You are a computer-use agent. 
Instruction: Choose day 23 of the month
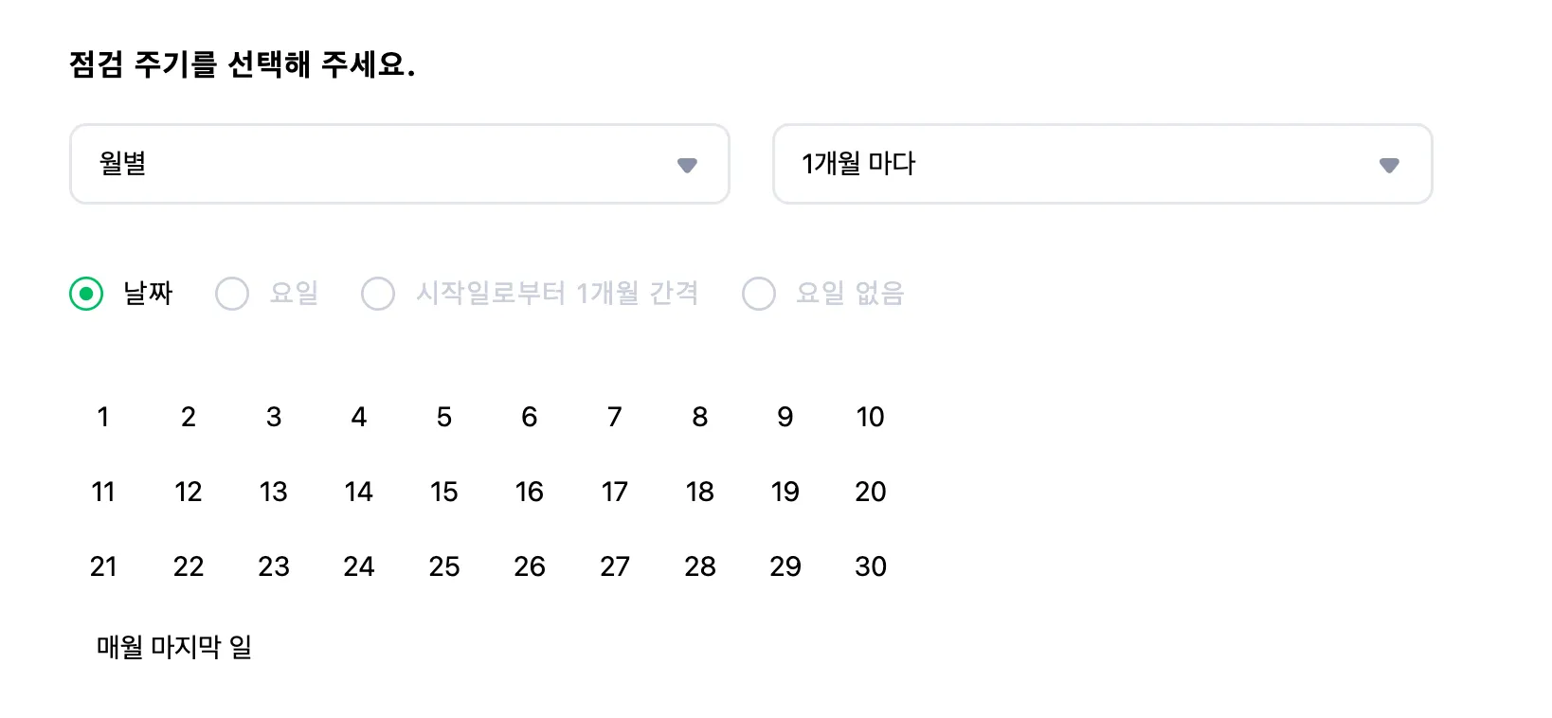[274, 566]
